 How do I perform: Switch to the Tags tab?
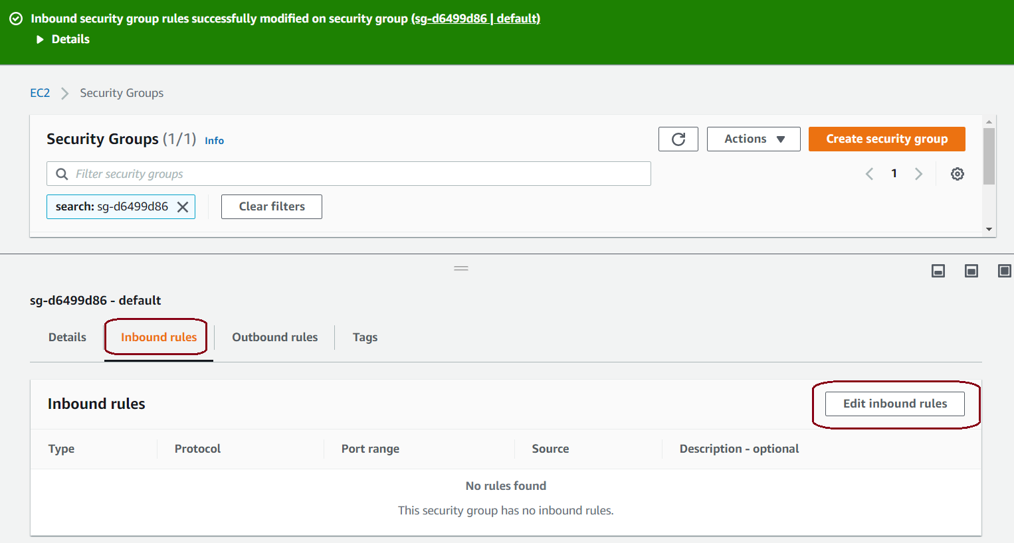(365, 337)
